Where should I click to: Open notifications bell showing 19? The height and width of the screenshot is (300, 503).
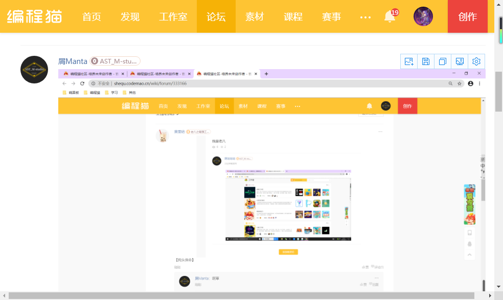tap(391, 16)
